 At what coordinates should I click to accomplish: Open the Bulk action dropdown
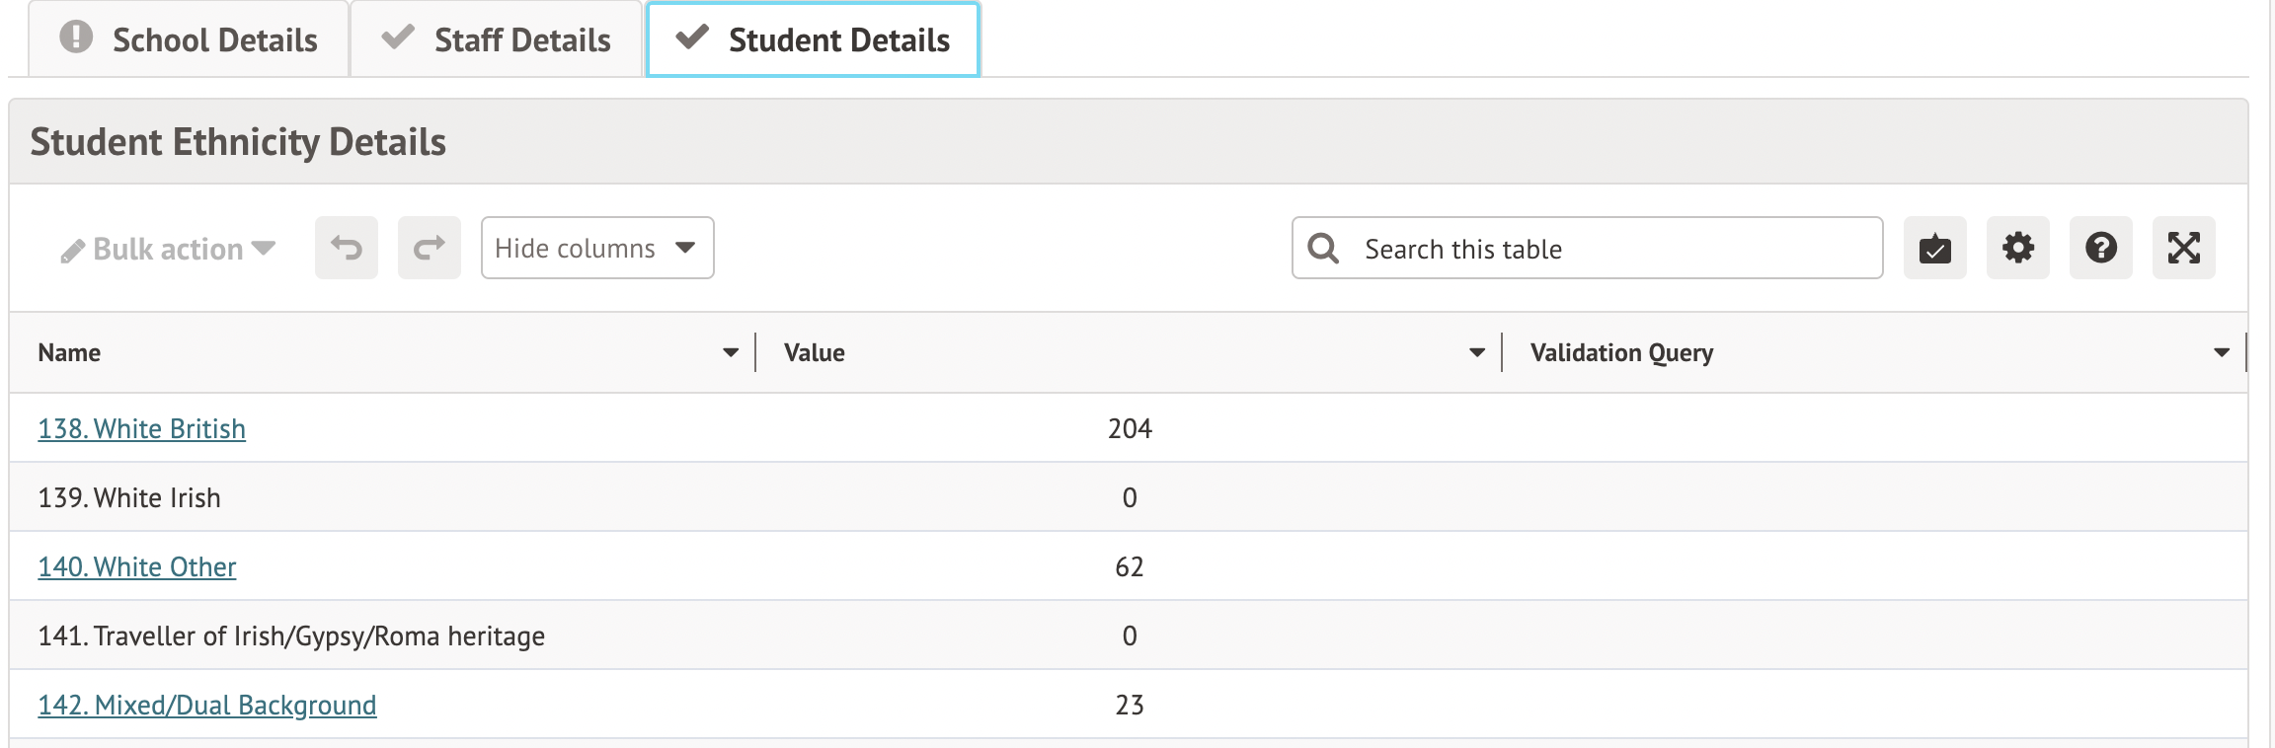(168, 249)
